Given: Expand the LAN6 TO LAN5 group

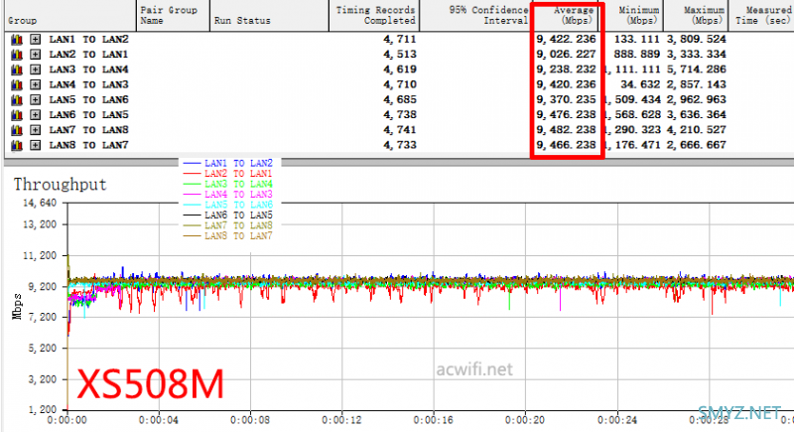Looking at the screenshot, I should click(x=35, y=115).
